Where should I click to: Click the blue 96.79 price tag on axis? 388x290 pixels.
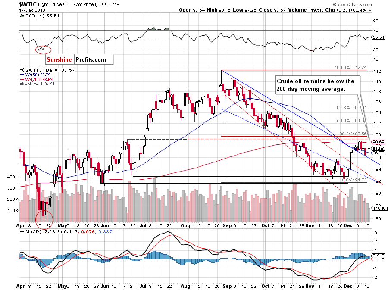pyautogui.click(x=379, y=153)
